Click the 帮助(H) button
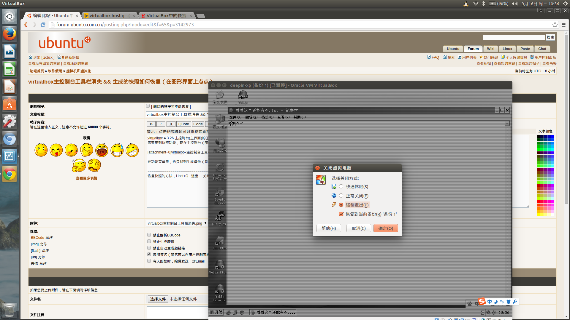 328,228
